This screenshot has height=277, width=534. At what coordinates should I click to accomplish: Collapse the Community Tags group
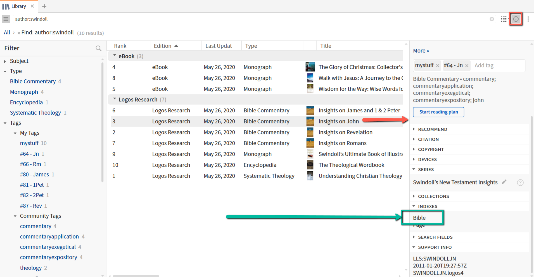pyautogui.click(x=15, y=216)
